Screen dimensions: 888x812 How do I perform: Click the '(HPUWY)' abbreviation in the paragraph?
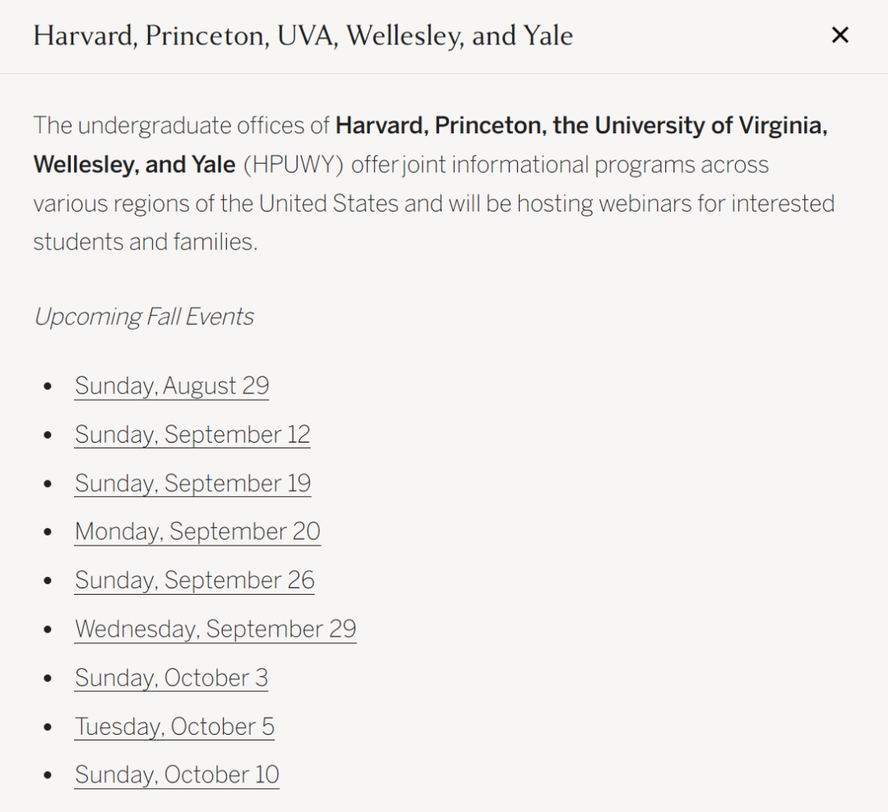point(294,165)
